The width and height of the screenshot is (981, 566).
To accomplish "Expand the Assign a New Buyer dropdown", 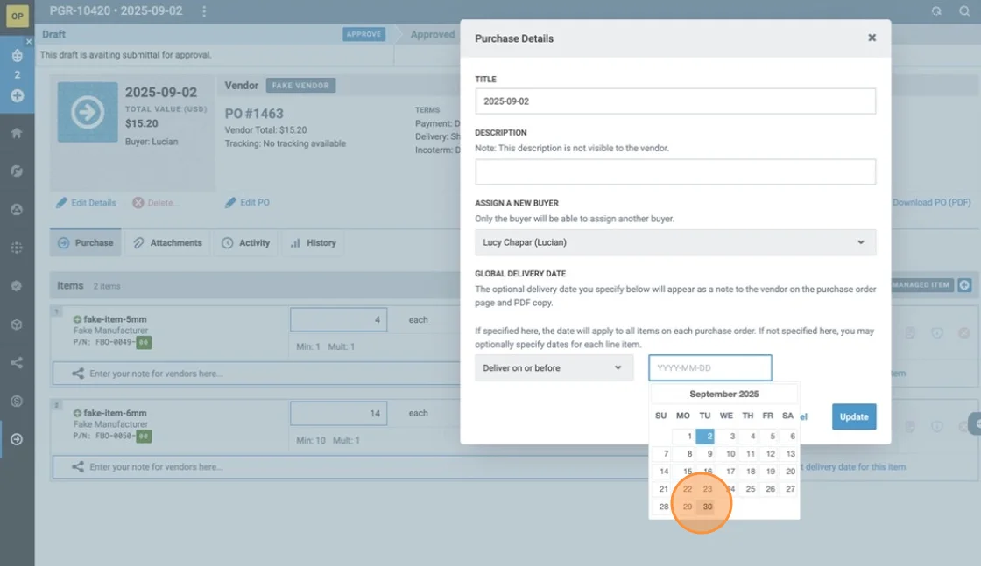I will click(x=675, y=242).
